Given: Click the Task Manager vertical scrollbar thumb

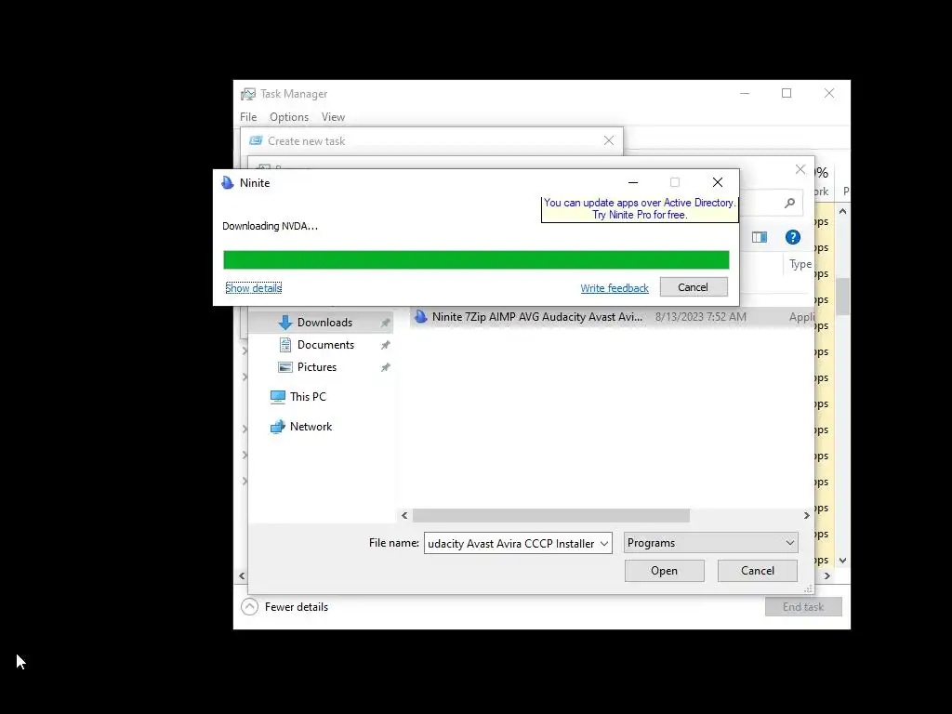Looking at the screenshot, I should [x=842, y=297].
